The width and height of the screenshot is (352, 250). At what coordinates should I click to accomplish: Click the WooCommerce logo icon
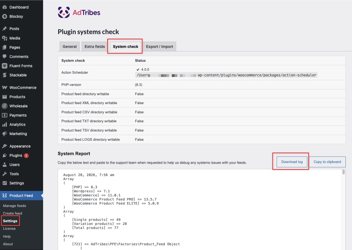[x=4, y=87]
